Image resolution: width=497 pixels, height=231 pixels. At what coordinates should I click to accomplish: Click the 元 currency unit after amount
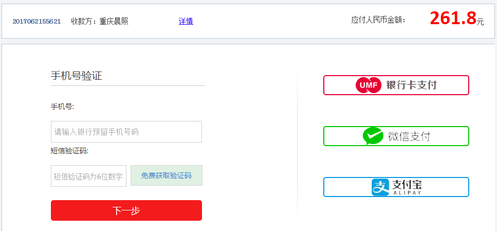(x=480, y=22)
